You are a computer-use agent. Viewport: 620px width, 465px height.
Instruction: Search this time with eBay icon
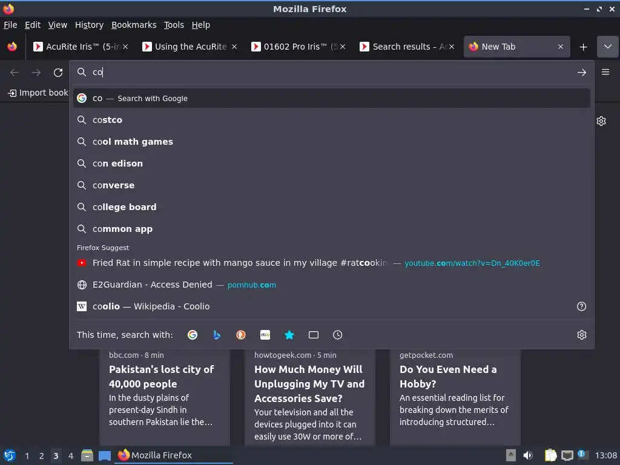pos(265,335)
